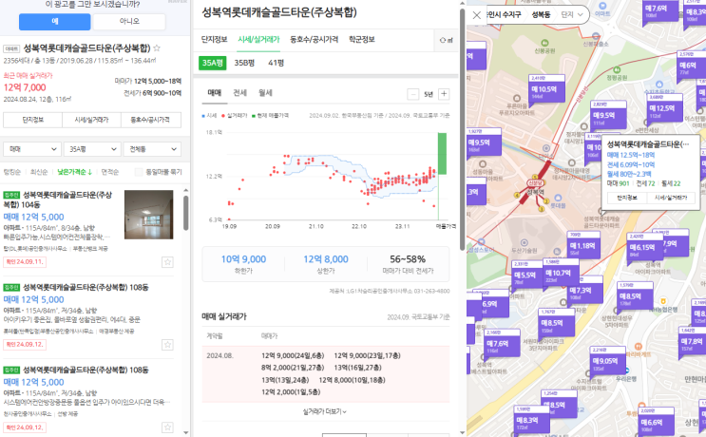Viewport: 706px width, 437px height.
Task: Open the 35A평 size dropdown in filters
Action: [x=92, y=149]
